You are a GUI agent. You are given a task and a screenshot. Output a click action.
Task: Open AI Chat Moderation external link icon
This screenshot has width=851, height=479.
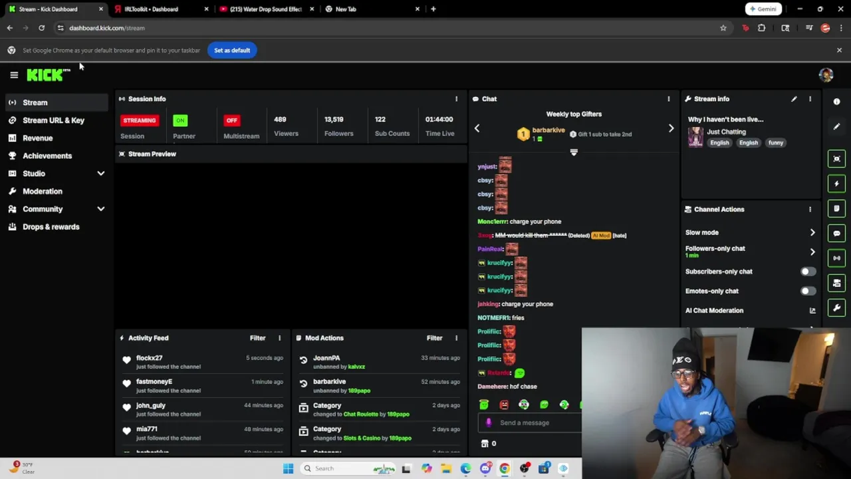coord(812,311)
